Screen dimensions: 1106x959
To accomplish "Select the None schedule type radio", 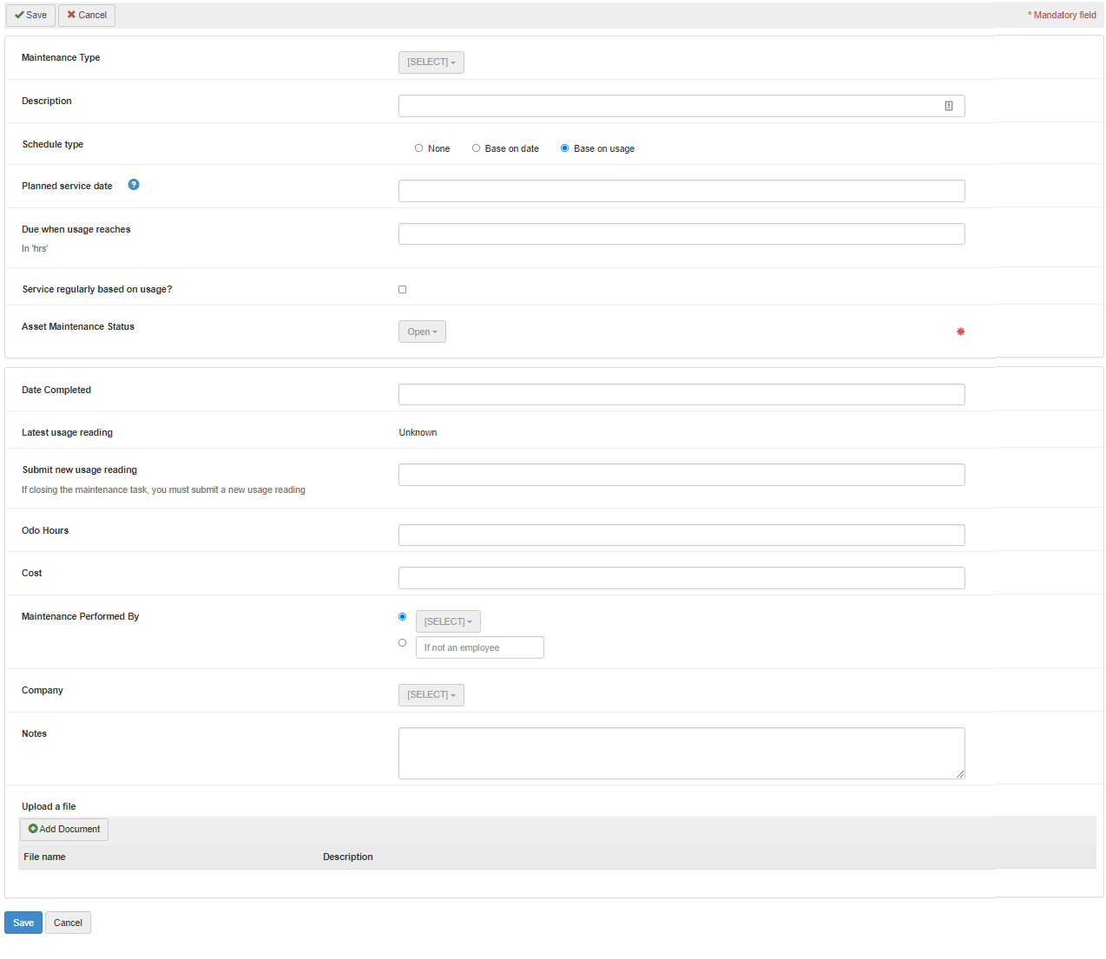I will [x=418, y=148].
